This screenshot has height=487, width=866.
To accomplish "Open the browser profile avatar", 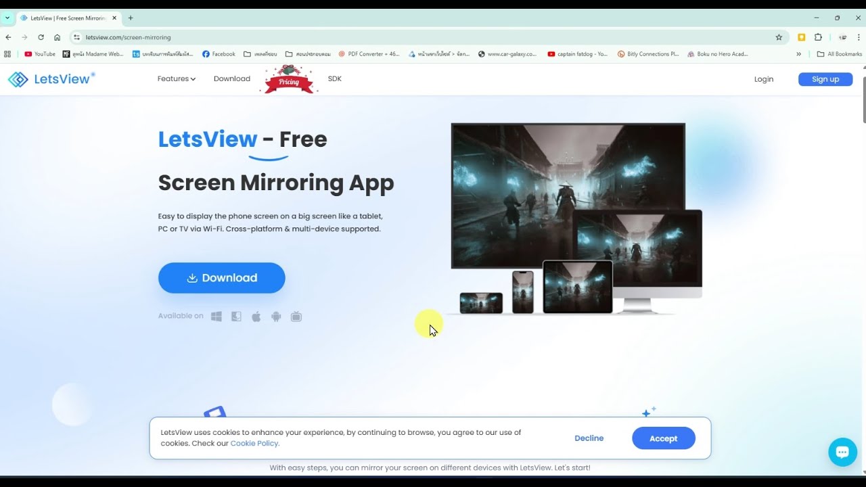I will pos(842,37).
